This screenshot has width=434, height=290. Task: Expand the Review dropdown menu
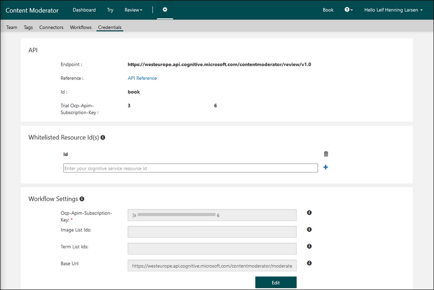coord(133,10)
